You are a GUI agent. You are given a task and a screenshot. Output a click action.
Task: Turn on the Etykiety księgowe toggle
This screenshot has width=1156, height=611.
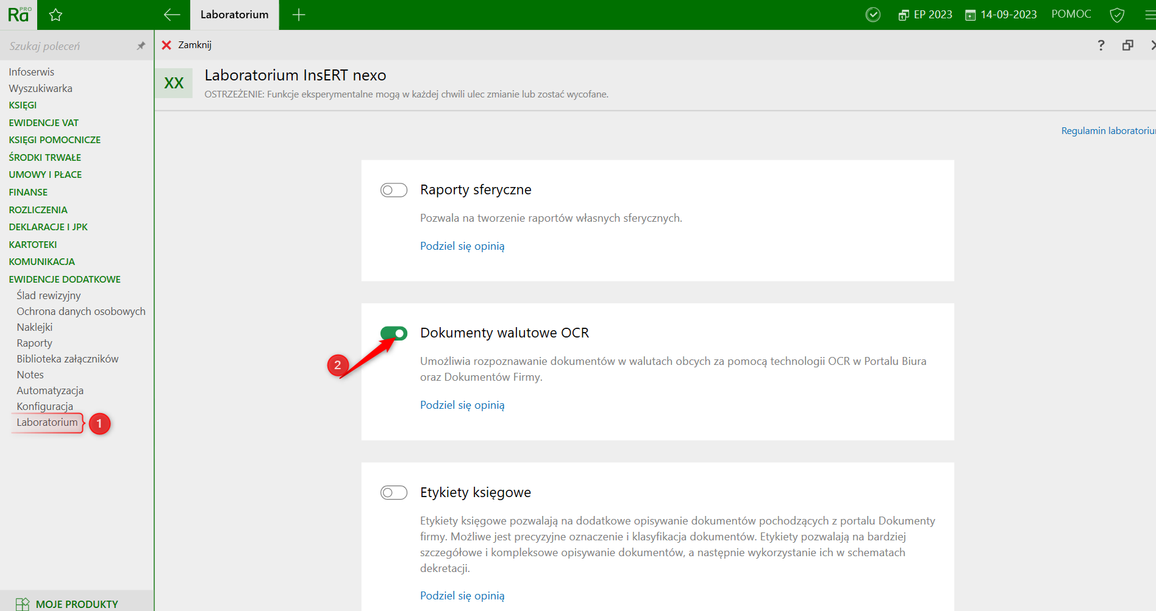click(x=394, y=492)
